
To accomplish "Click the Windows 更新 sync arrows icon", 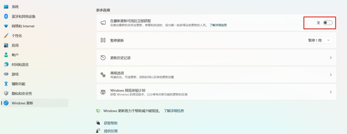I will point(6,103).
